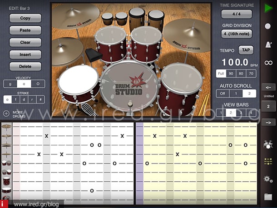
Task: Tap the Drum Studio bass drum
Action: click(x=129, y=87)
